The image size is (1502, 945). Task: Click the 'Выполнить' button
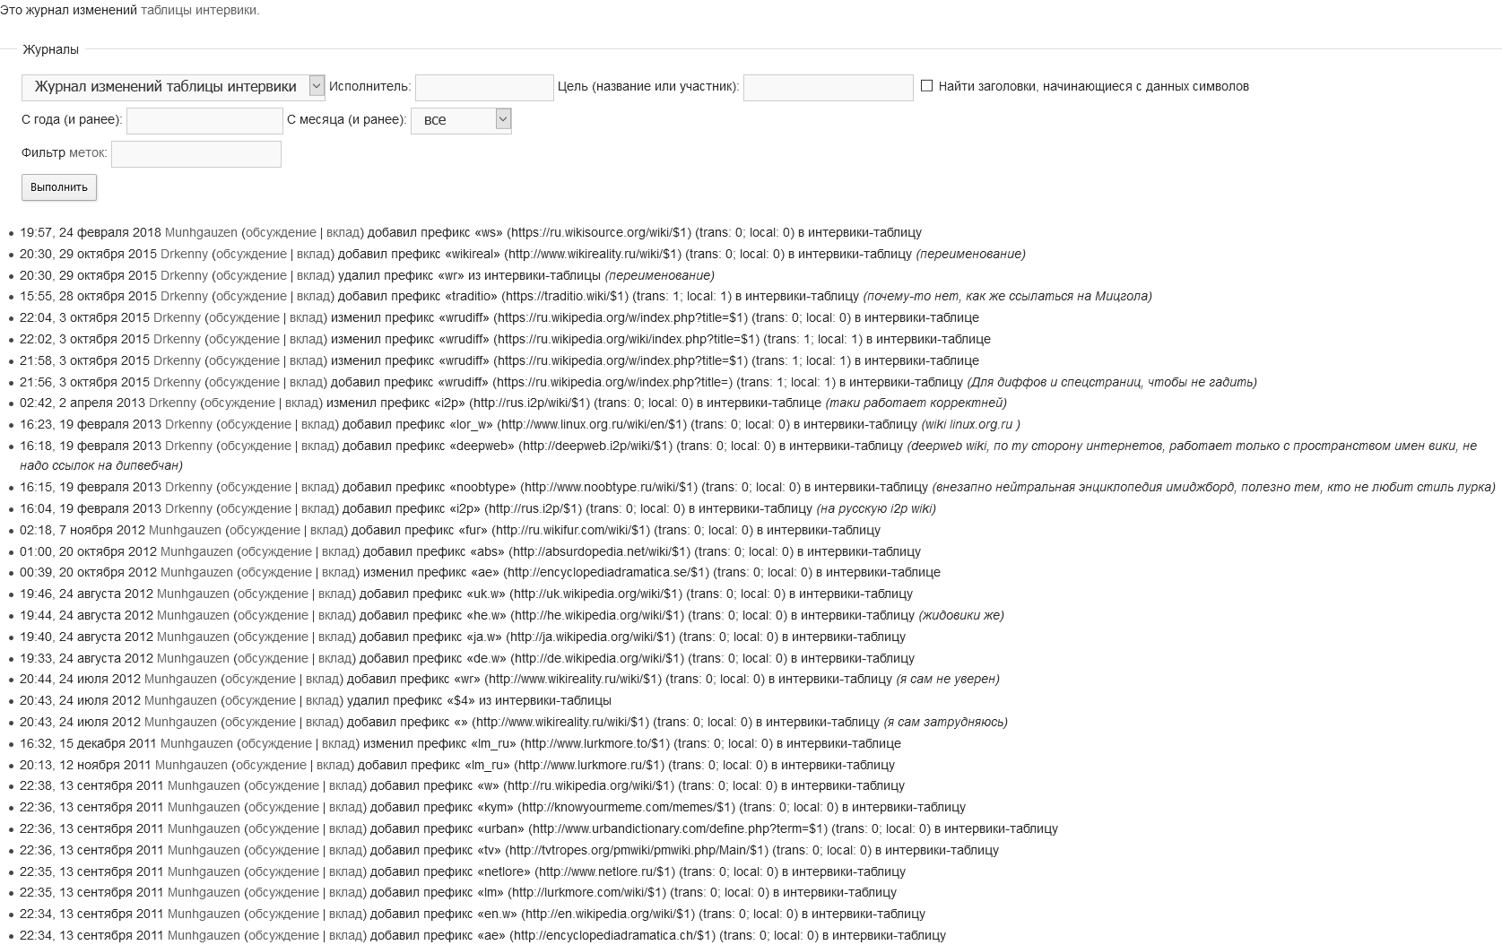pos(59,187)
